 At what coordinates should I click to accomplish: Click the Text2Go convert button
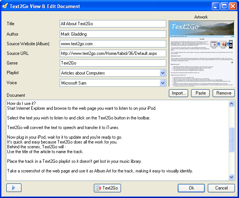107,188
